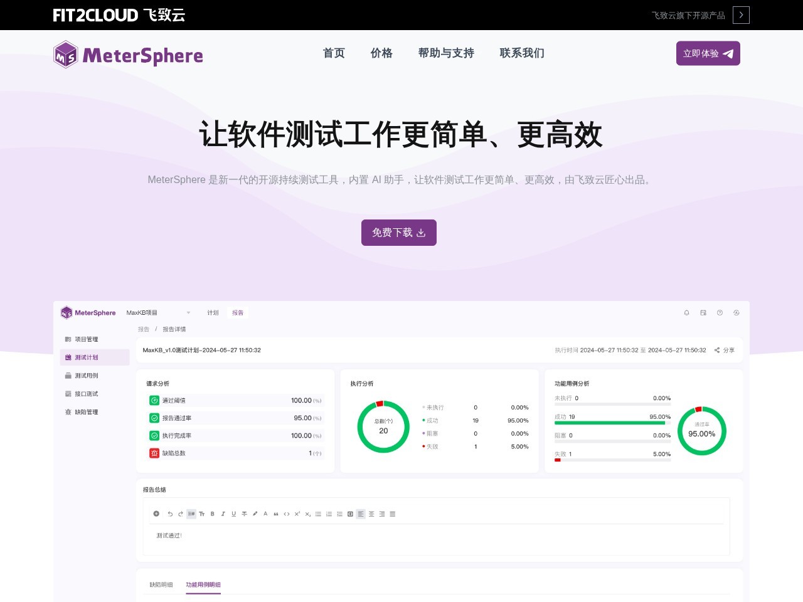Viewport: 803px width, 602px height.
Task: Select align left in the editor
Action: click(361, 514)
